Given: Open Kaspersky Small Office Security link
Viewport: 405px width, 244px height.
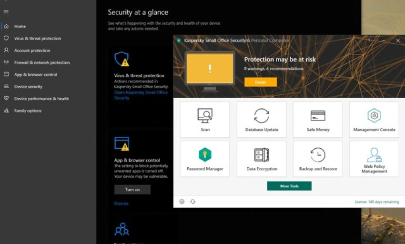Looking at the screenshot, I should click(141, 95).
